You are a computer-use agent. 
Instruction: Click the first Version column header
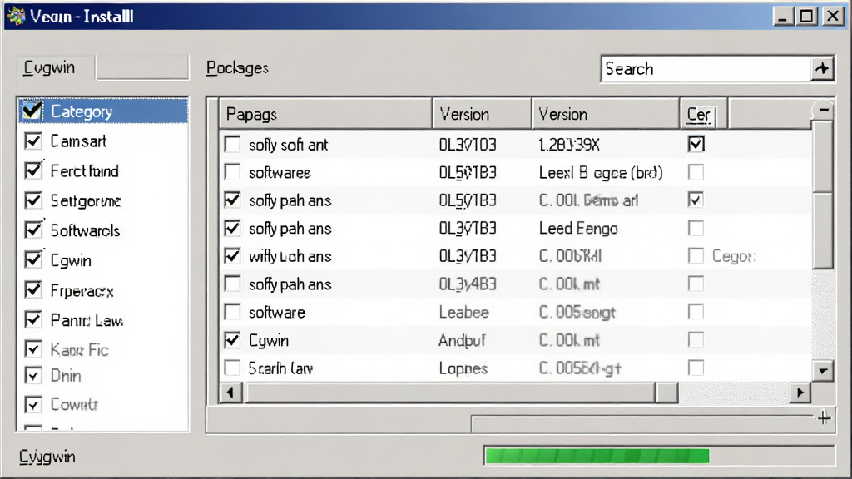[482, 114]
